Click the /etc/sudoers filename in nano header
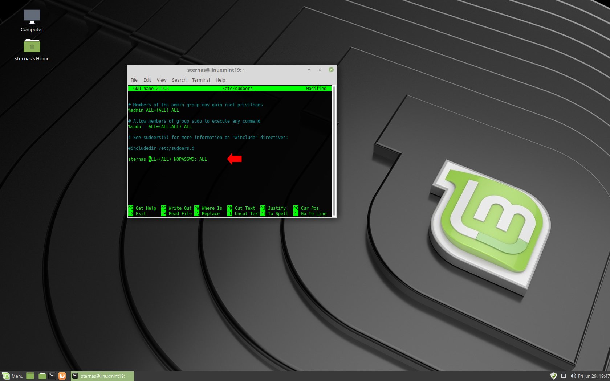This screenshot has width=610, height=381. coord(237,89)
